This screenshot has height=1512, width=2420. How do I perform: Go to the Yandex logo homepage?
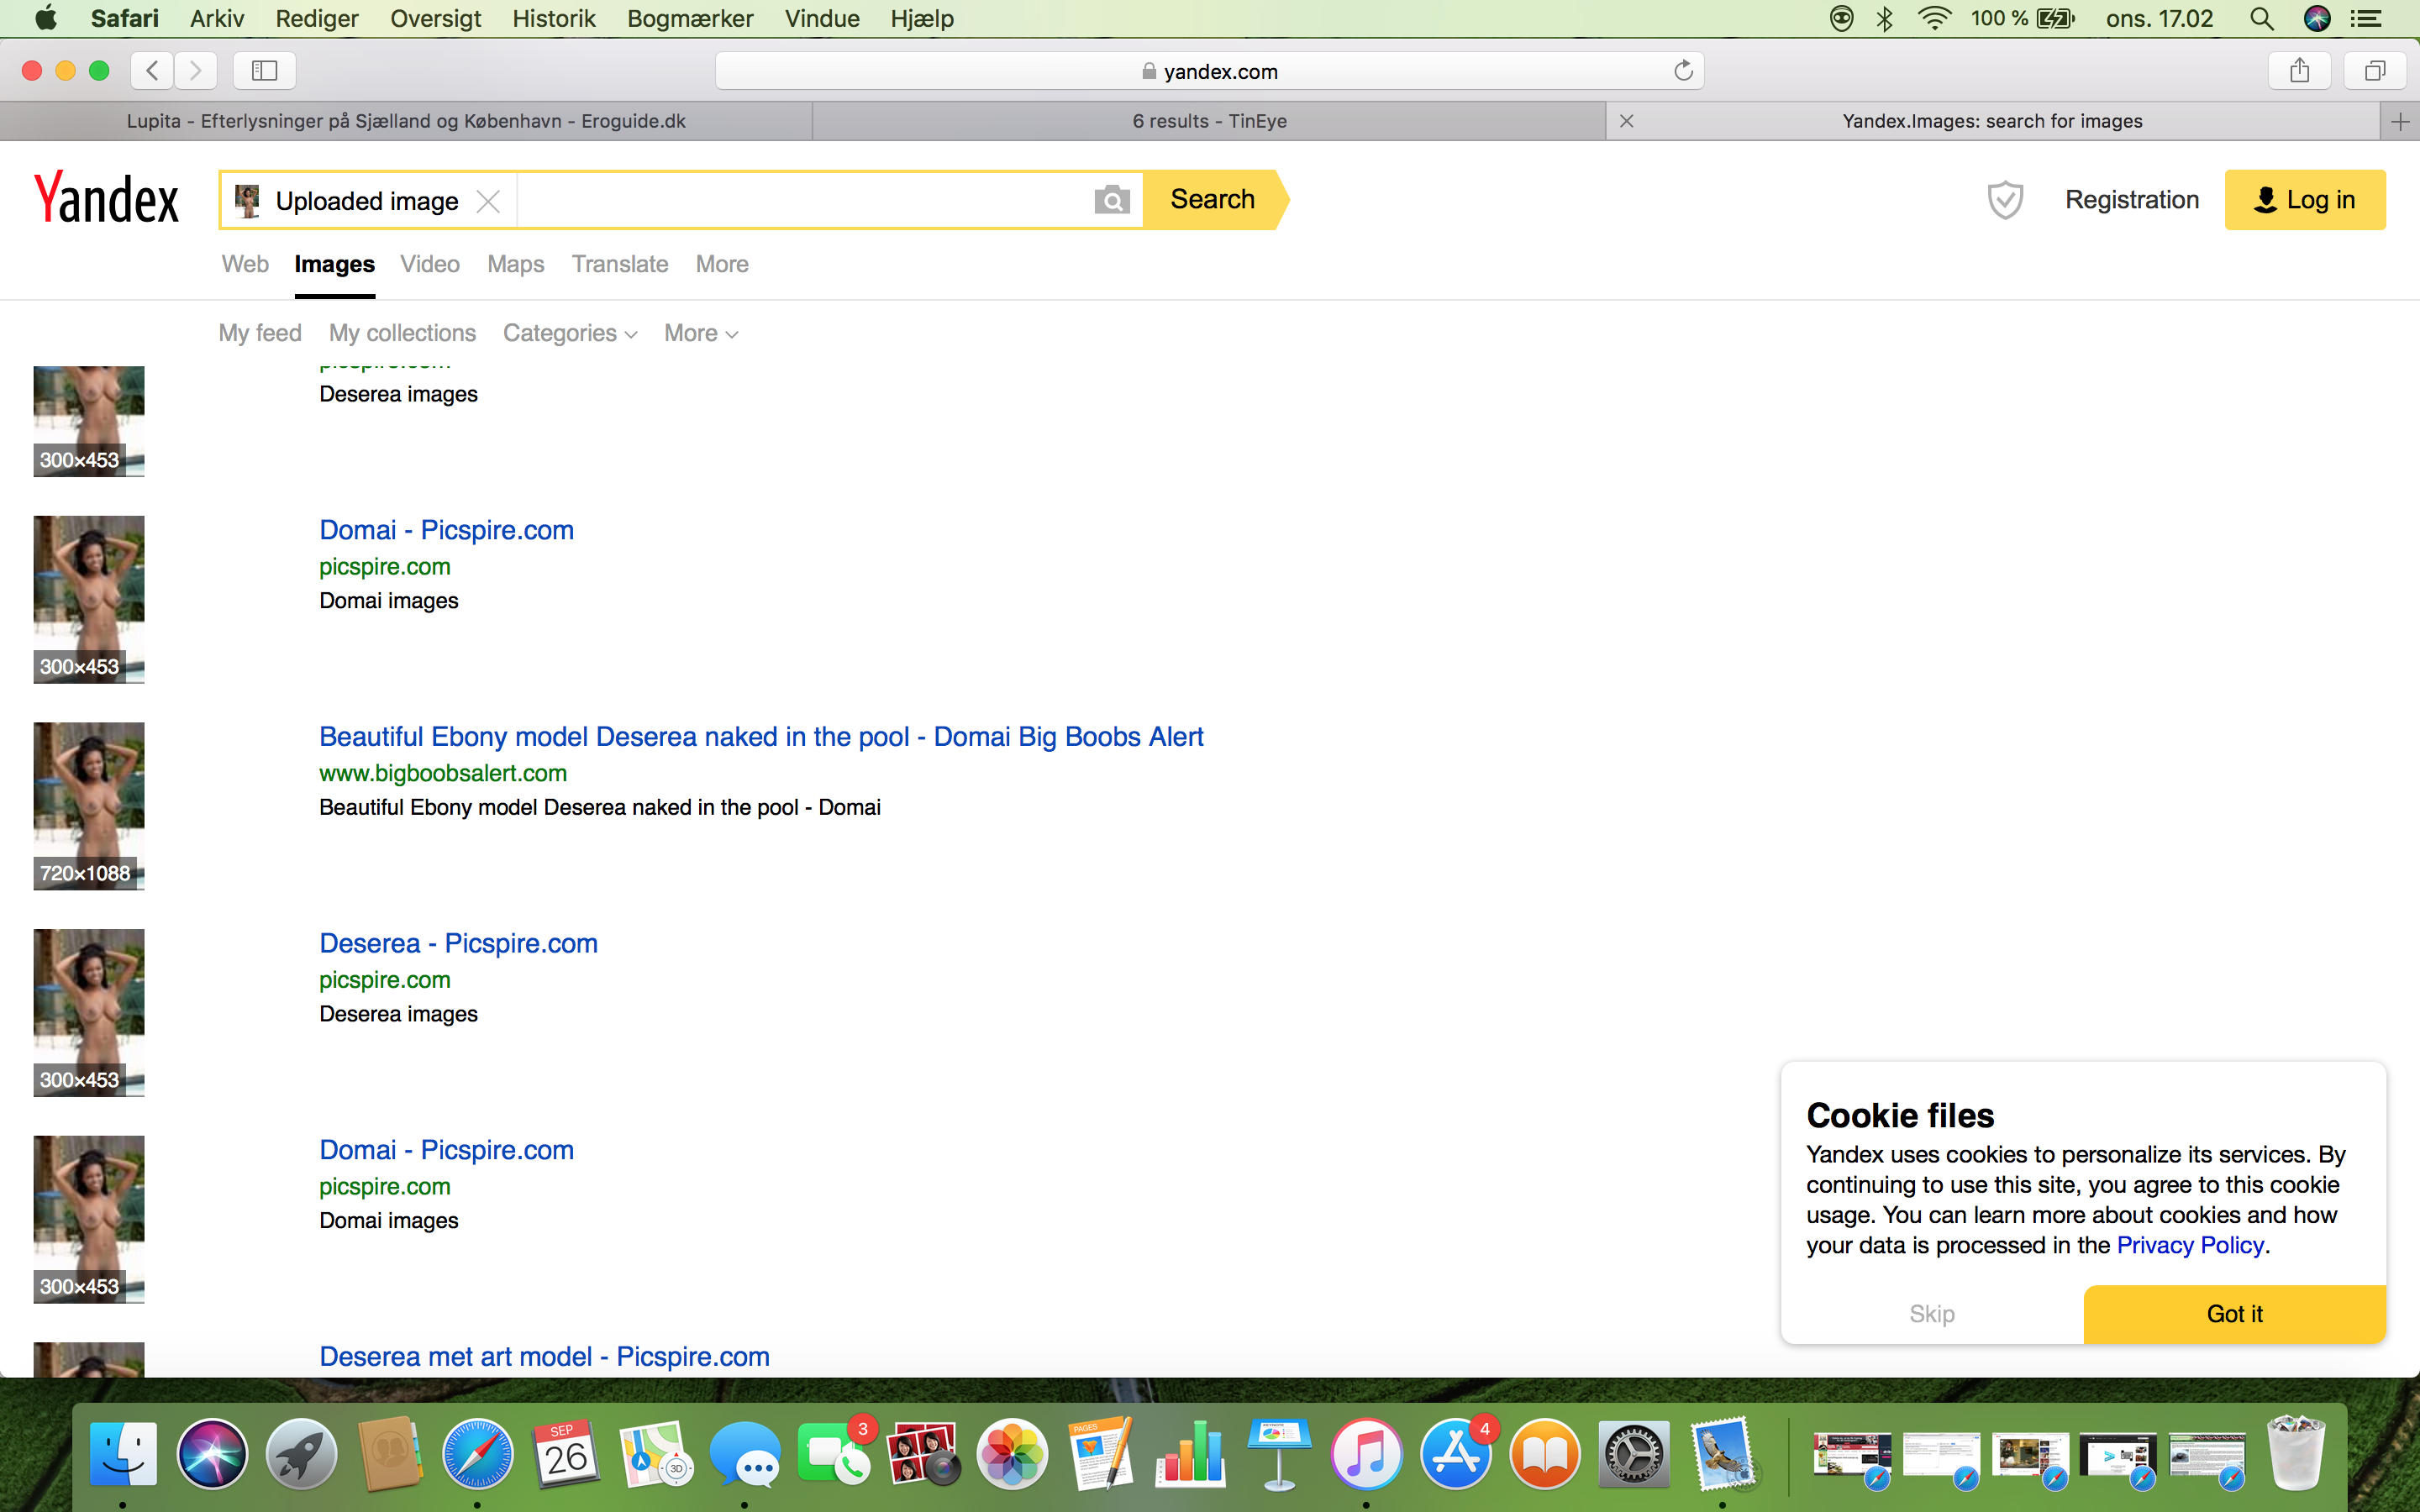(x=106, y=198)
